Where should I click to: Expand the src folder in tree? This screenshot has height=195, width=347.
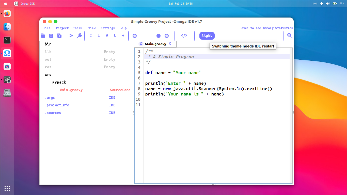coord(48,75)
